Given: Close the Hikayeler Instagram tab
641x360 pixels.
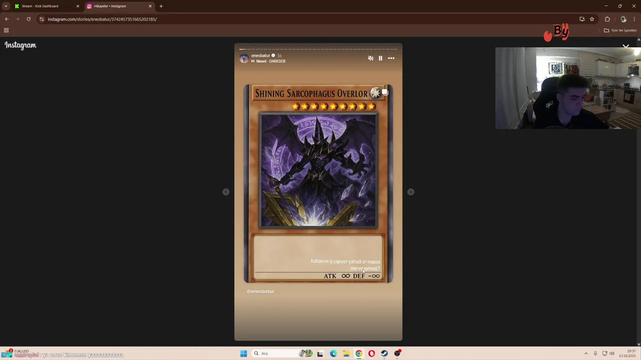Looking at the screenshot, I should coord(150,6).
